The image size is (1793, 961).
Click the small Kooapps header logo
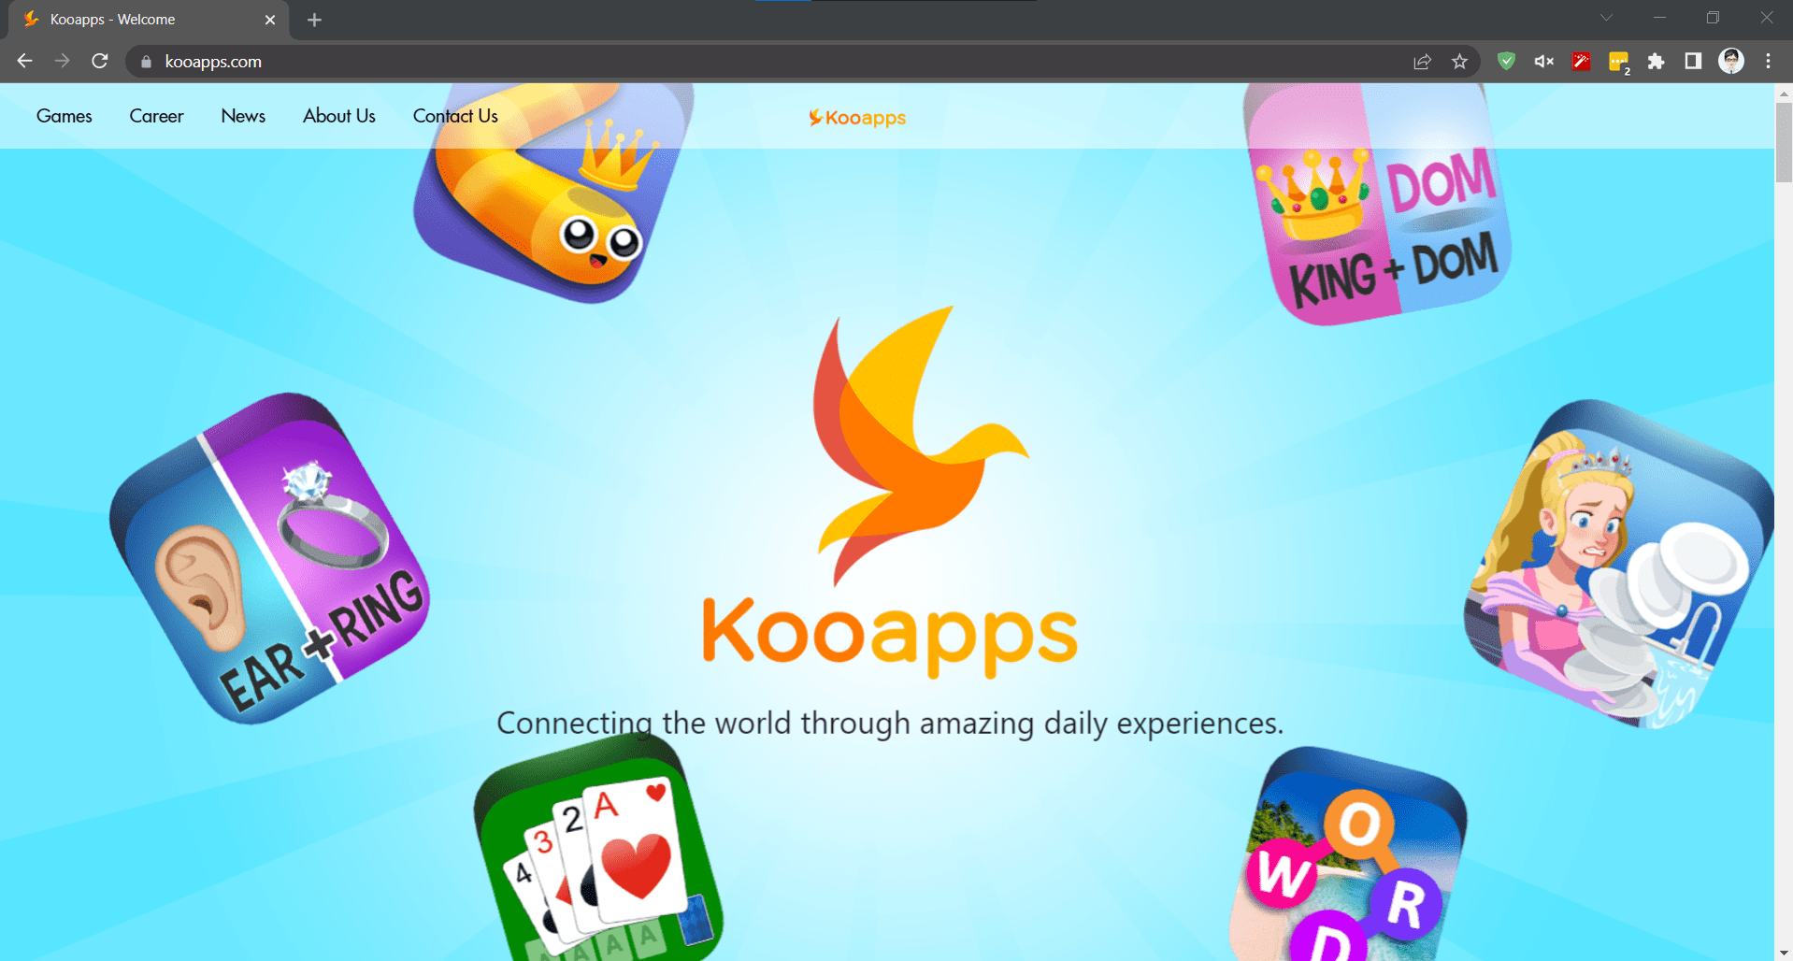[857, 118]
